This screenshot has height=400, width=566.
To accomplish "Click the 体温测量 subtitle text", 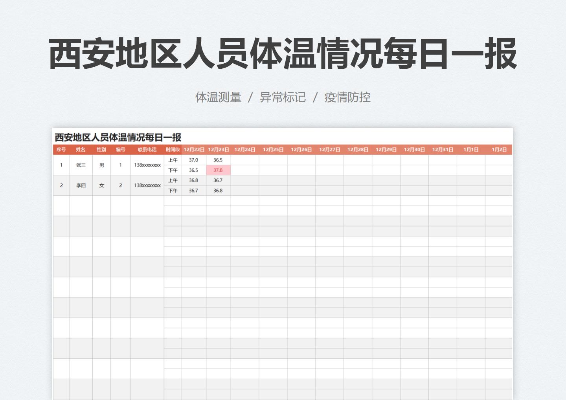I will pos(219,97).
